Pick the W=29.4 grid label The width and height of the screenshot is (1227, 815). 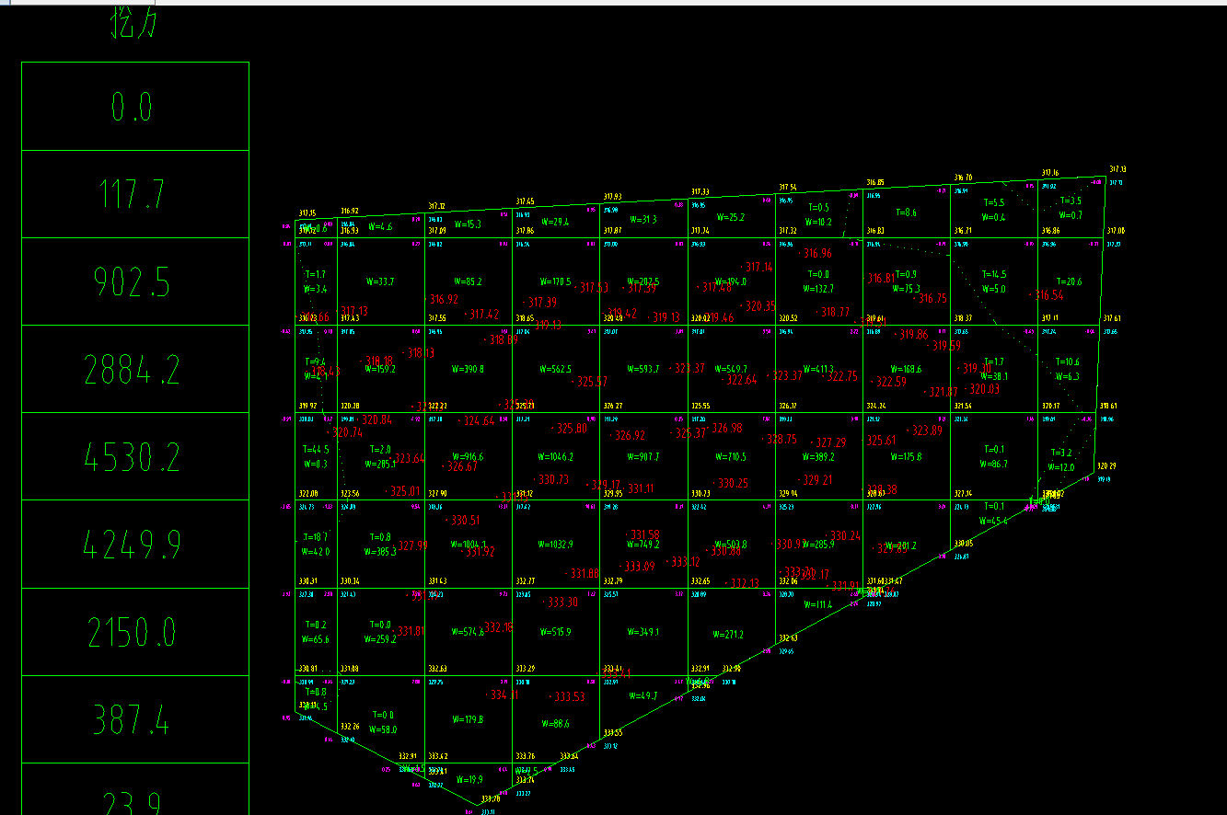point(555,222)
